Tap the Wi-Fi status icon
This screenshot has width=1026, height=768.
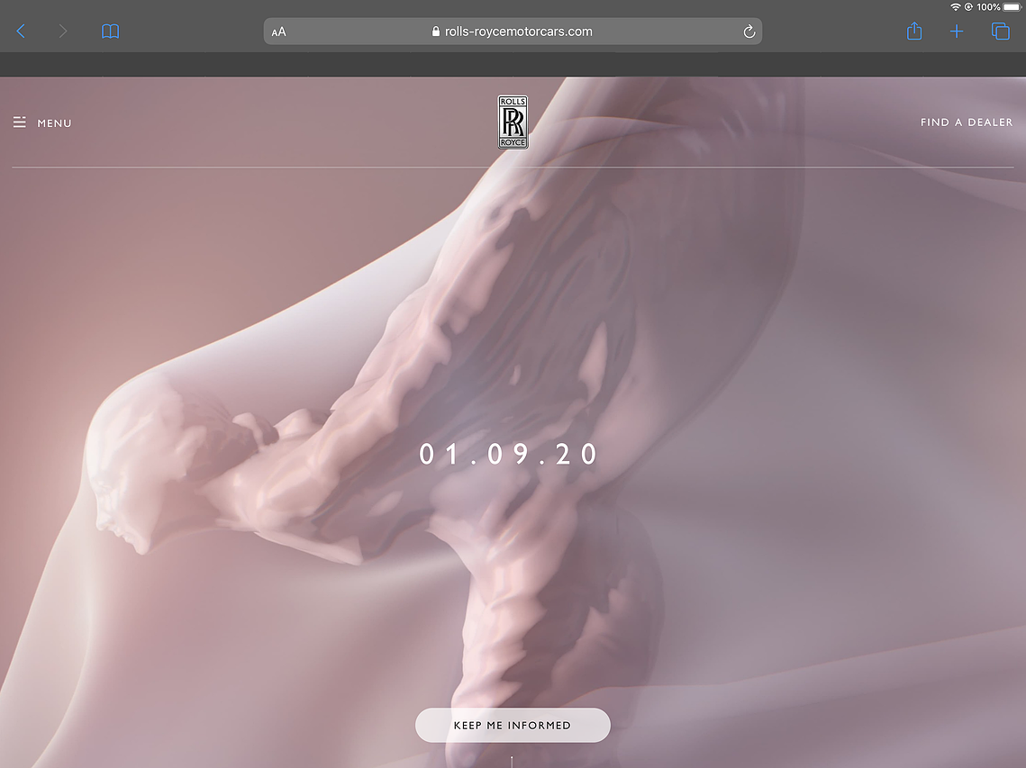pos(956,7)
